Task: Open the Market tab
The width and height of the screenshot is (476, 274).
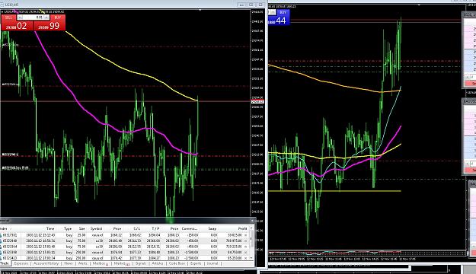Action: pos(121,263)
